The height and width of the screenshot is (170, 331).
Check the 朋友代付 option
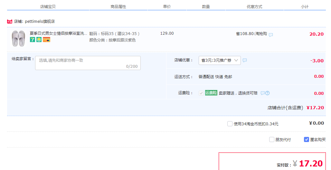tap(272, 139)
